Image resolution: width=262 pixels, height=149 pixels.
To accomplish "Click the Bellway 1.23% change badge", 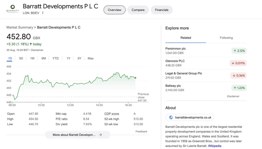I will (x=239, y=88).
